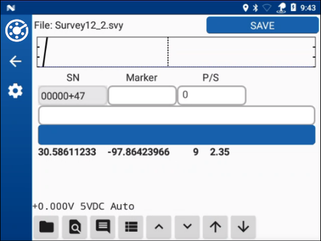Open the list view icon
This screenshot has width=321, height=241.
click(131, 227)
